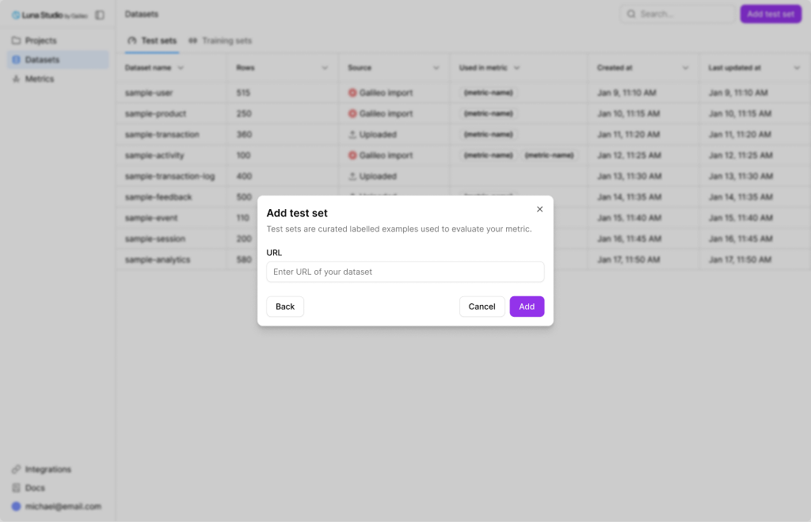Screen dimensions: 811x522
Task: Close the Add test set dialog
Action: click(539, 209)
